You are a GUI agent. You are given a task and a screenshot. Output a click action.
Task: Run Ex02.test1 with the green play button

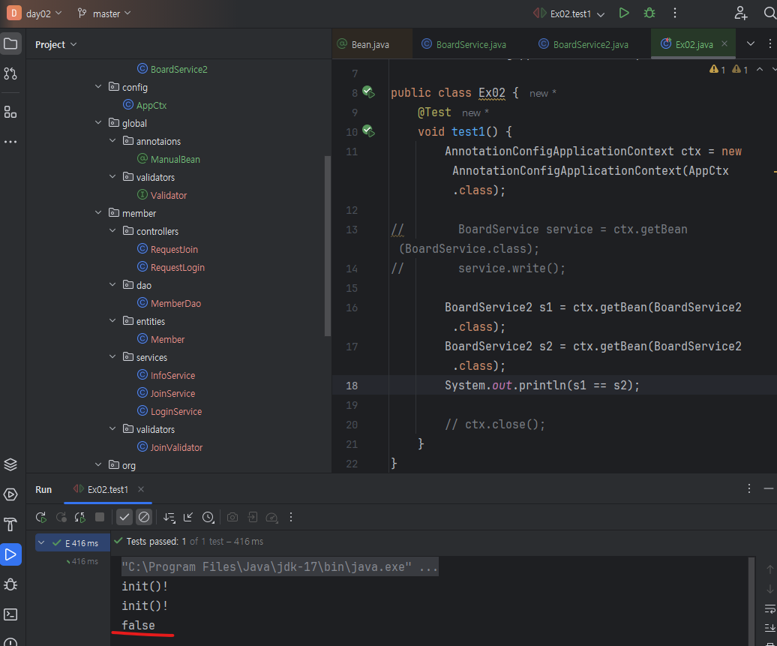tap(624, 13)
